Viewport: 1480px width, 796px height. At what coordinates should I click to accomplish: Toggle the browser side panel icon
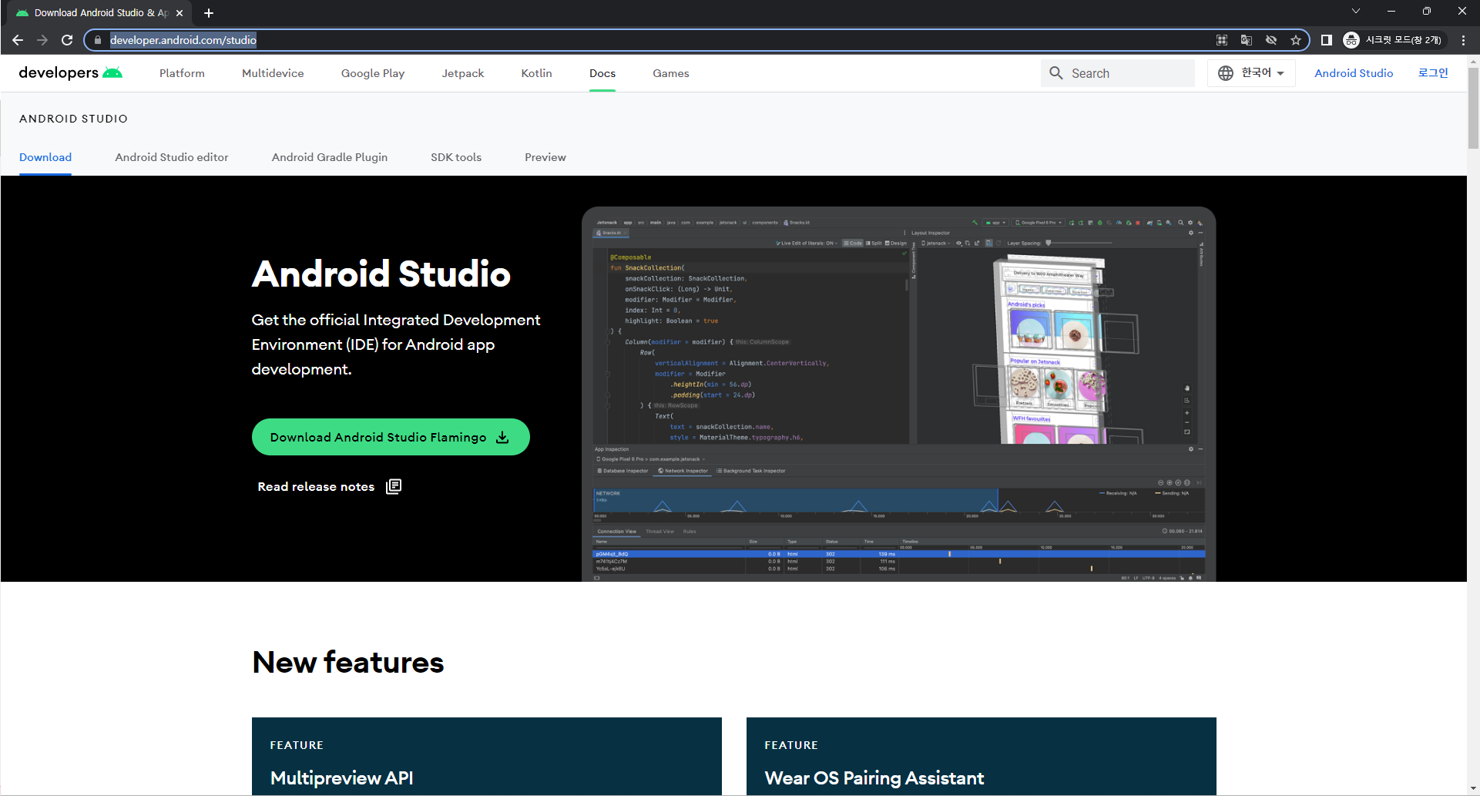(1327, 40)
